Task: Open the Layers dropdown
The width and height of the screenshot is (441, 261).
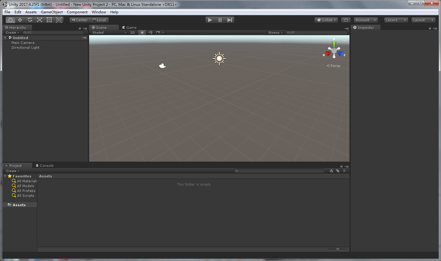Action: 396,20
